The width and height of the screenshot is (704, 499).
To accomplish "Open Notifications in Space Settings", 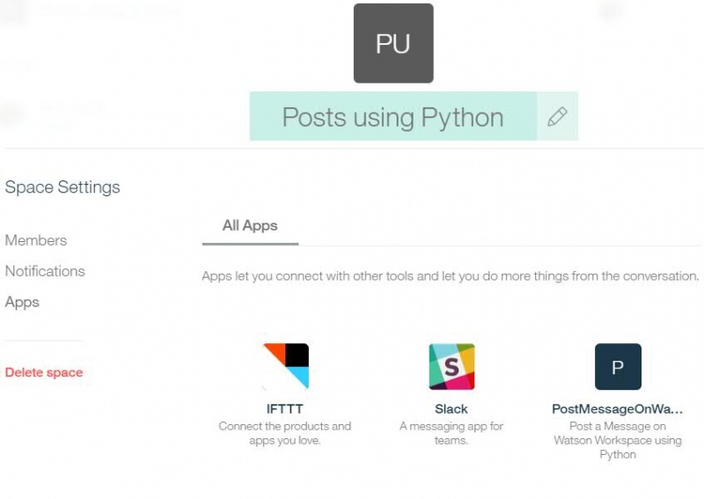I will (x=45, y=271).
